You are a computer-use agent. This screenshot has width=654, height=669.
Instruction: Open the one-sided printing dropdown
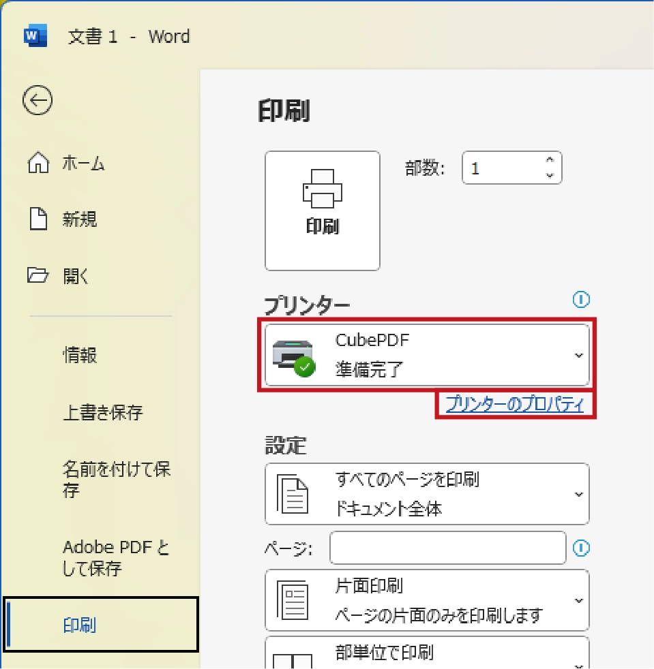426,600
